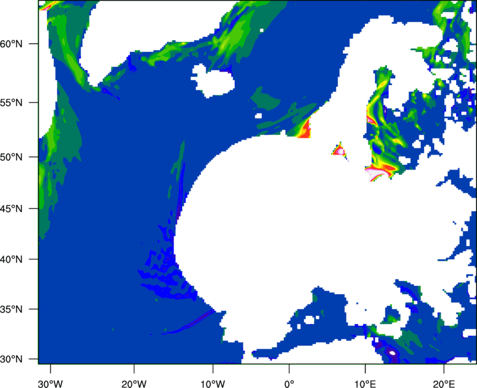
Task: Click the 10°E longitude label
Action: click(366, 384)
